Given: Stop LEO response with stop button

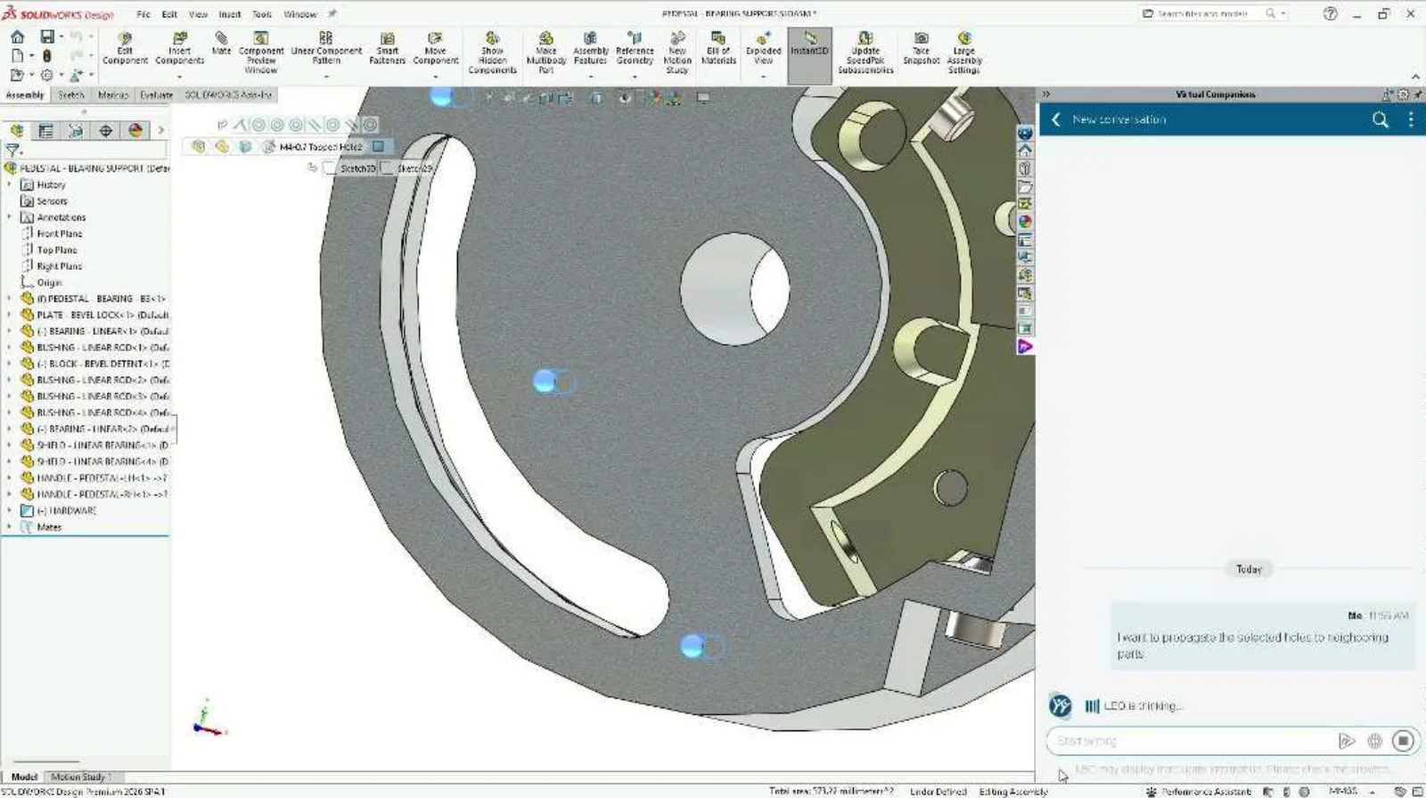Looking at the screenshot, I should coord(1403,740).
